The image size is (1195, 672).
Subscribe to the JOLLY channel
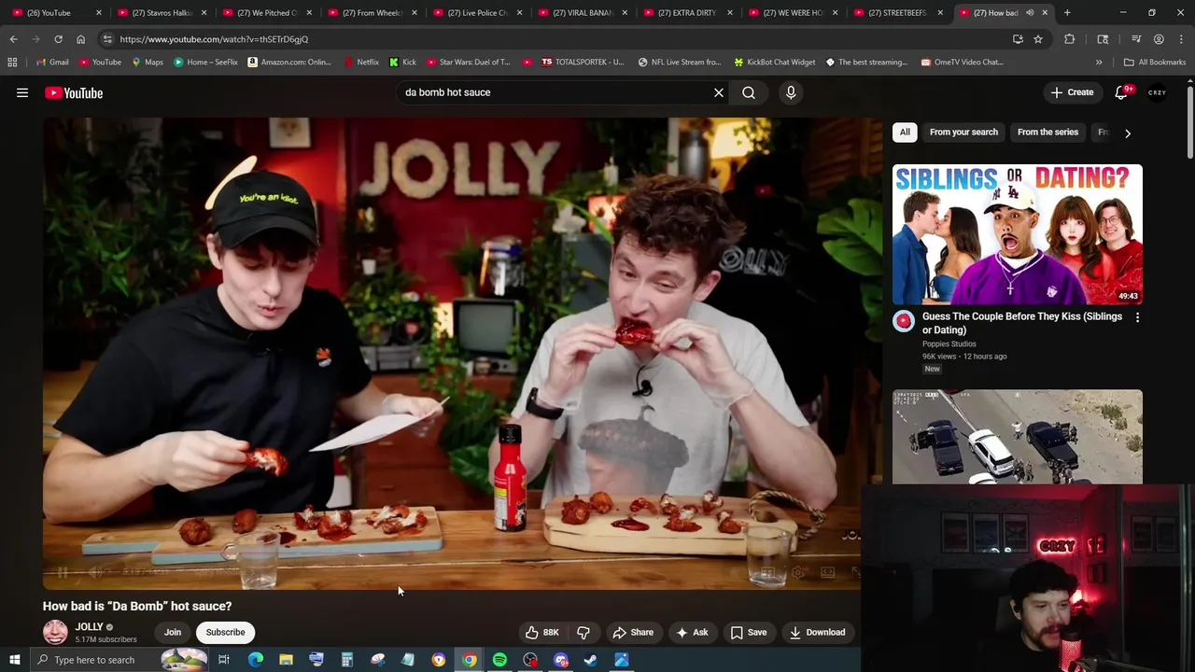[225, 632]
